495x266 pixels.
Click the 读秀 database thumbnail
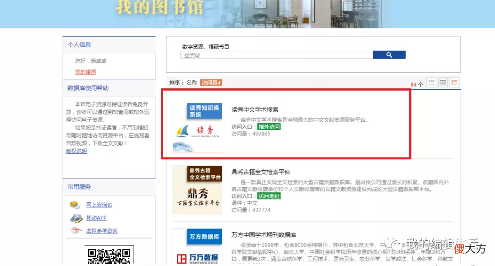pyautogui.click(x=198, y=128)
